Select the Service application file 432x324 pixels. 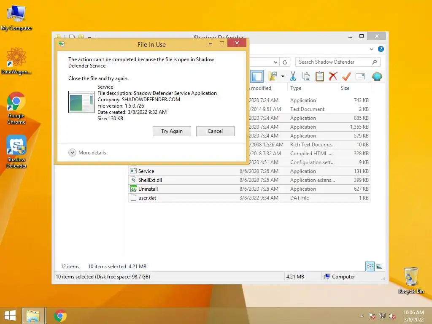249,171
